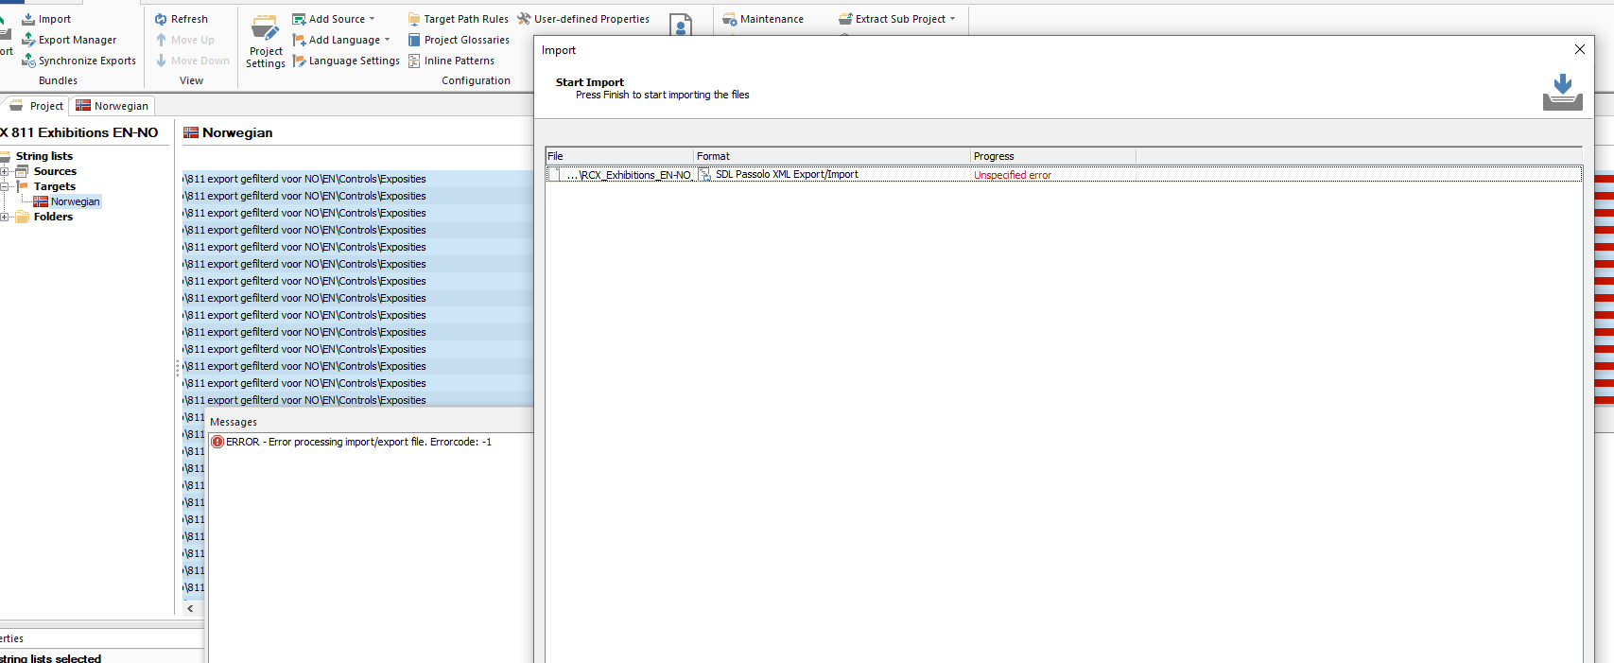Click the Add Source icon

coord(299,19)
